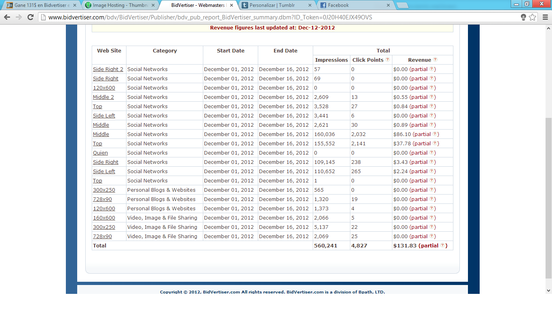This screenshot has height=331, width=552.
Task: Click the browser forward arrow
Action: 19,17
